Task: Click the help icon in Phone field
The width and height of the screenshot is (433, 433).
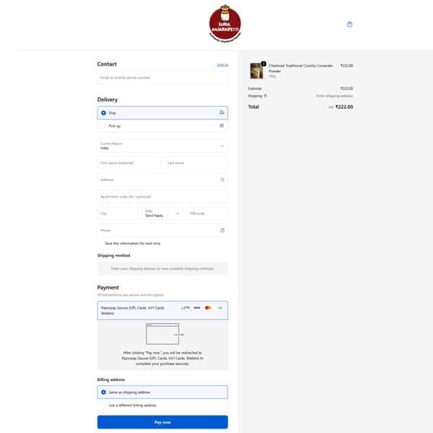Action: point(222,230)
